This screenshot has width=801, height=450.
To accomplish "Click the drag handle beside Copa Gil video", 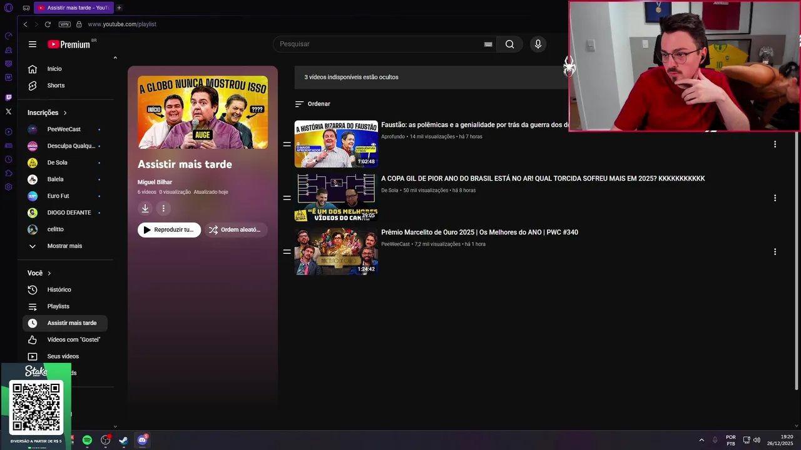I will (287, 198).
